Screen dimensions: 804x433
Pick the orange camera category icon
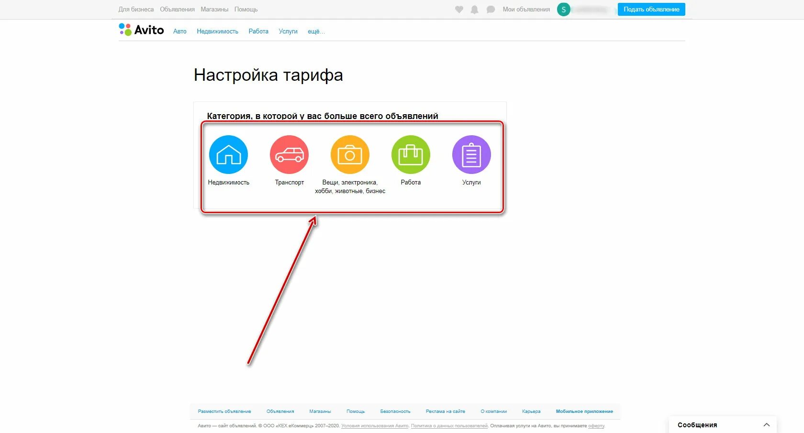click(350, 154)
